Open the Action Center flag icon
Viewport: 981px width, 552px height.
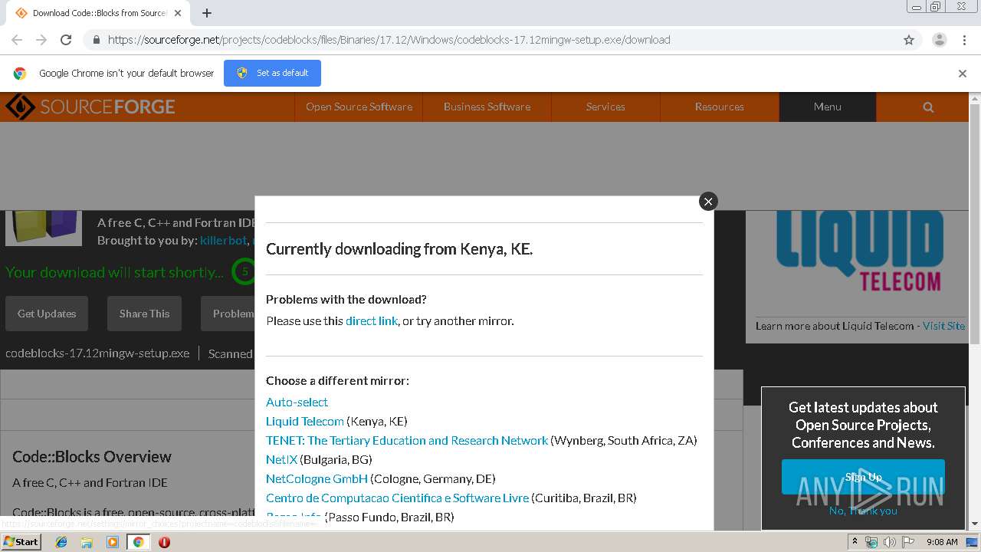(907, 542)
